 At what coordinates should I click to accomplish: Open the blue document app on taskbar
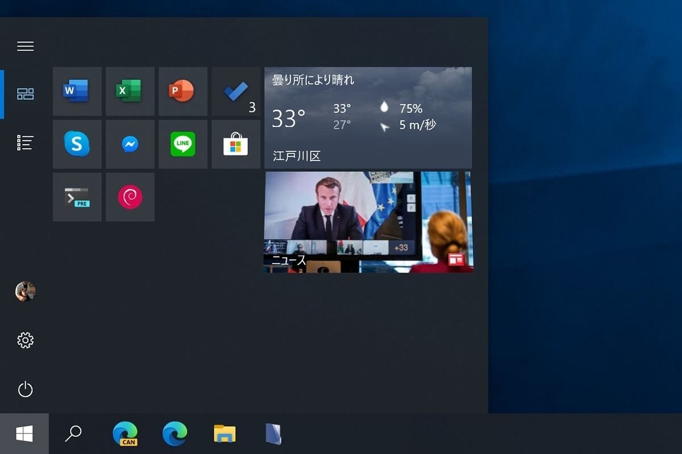273,434
